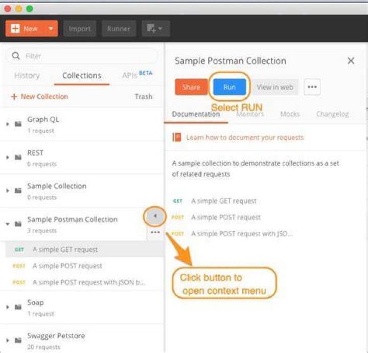Switch to the Mocks tab
Image resolution: width=368 pixels, height=353 pixels.
(290, 114)
